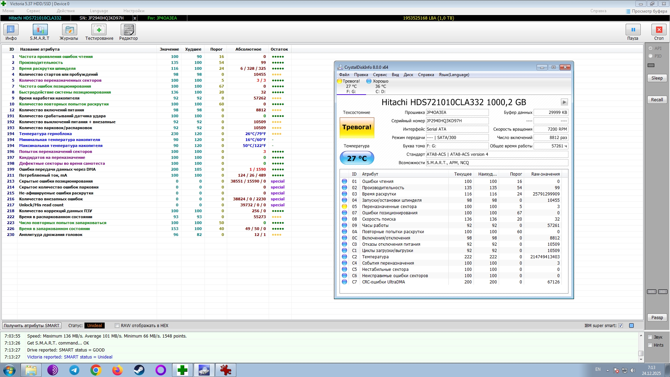The height and width of the screenshot is (377, 670).
Task: Click yellow Тревога health status box
Action: (x=357, y=127)
